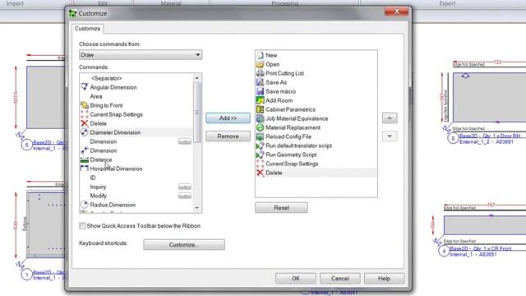Enable Show Quick Access Toolbar below the Ribbon
Image resolution: width=526 pixels, height=296 pixels.
[82, 226]
